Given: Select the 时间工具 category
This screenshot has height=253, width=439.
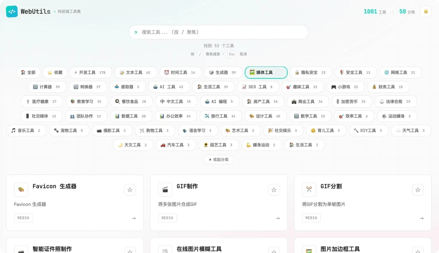Looking at the screenshot, I should (180, 72).
